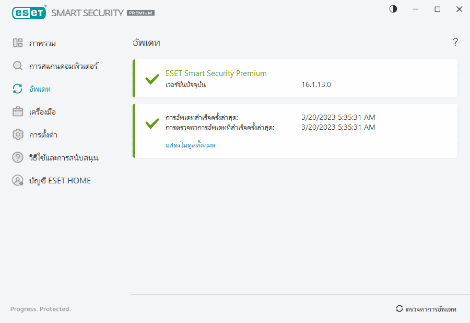Click the Tools briefcase icon
This screenshot has height=323, width=470.
(x=18, y=112)
